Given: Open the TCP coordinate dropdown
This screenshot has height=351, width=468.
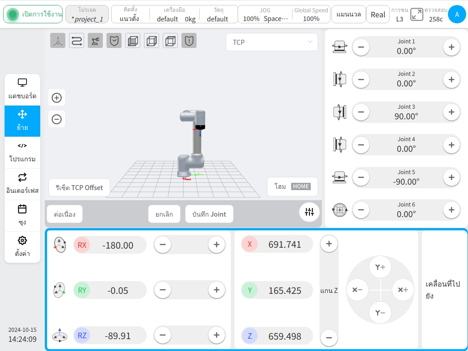Looking at the screenshot, I should point(272,42).
